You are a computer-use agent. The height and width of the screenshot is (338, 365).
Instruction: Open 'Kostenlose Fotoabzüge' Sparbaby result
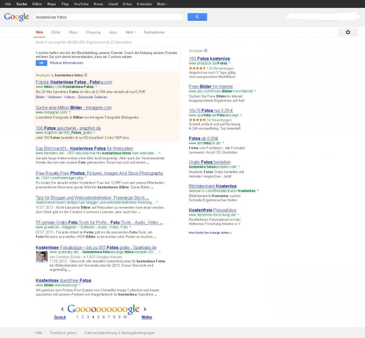[96, 247]
